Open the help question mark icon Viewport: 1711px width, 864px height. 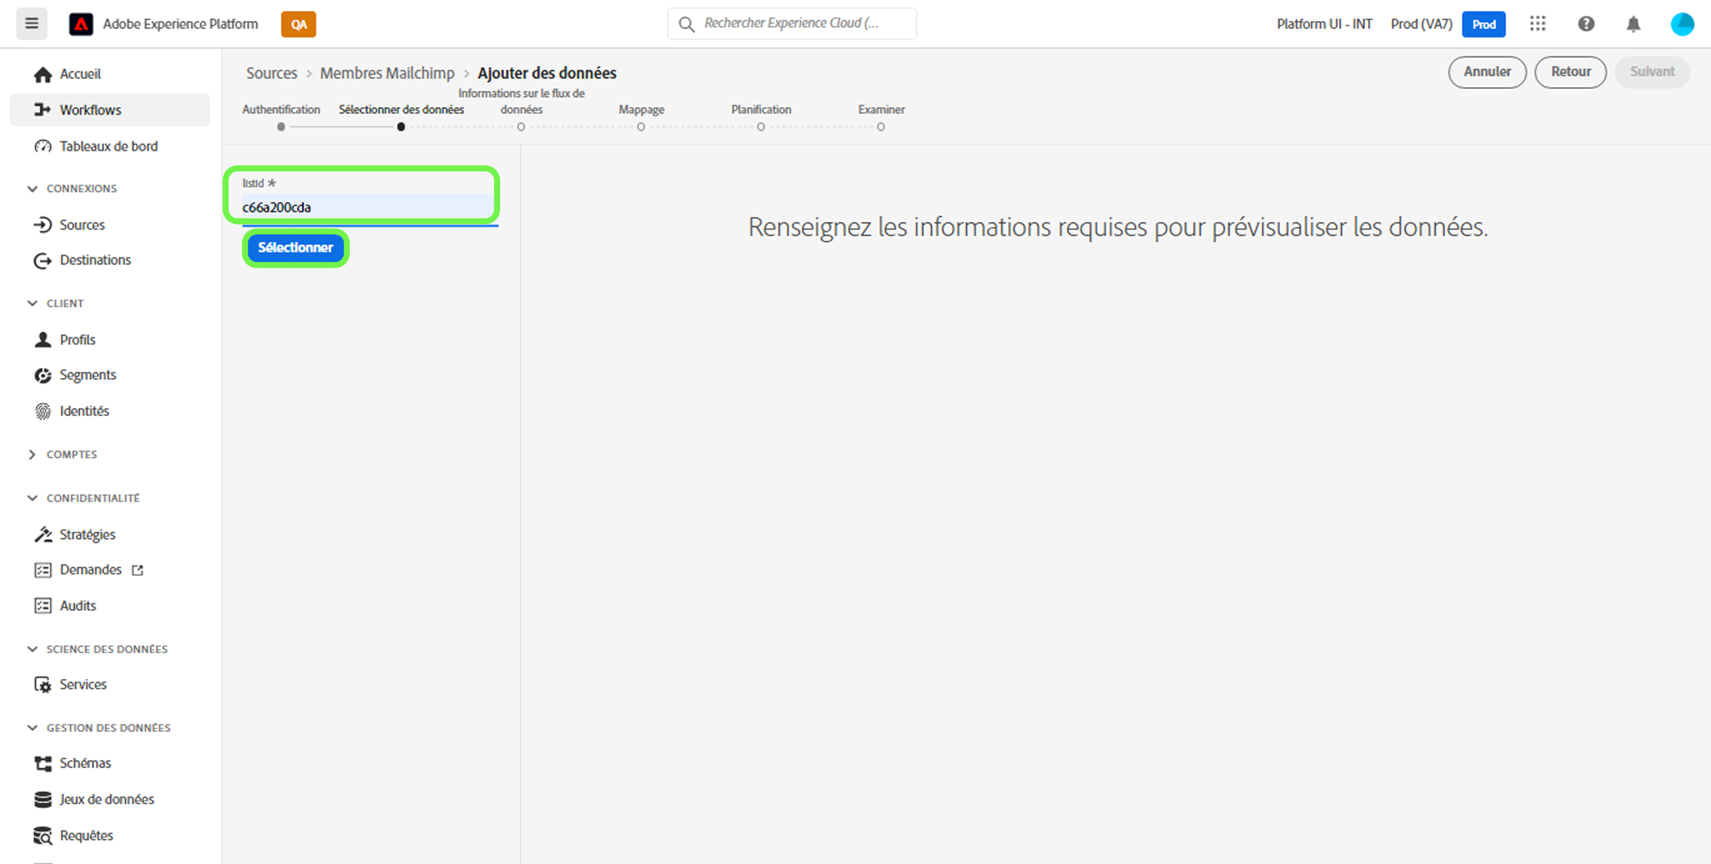tap(1586, 24)
